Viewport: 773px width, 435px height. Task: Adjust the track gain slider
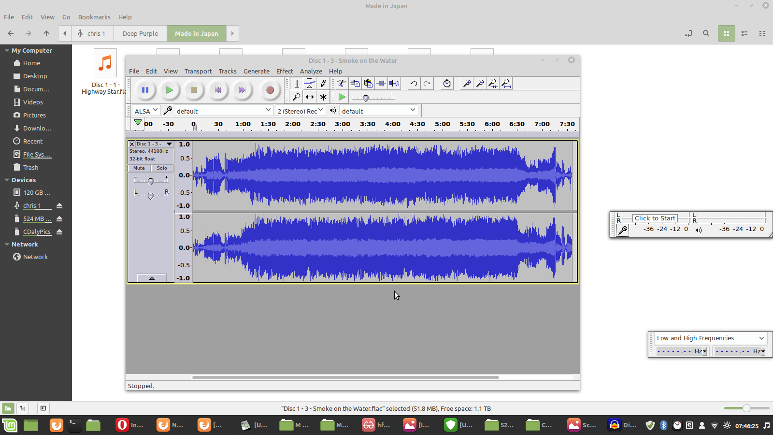[151, 181]
